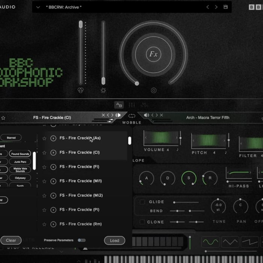Star FS - Fire Crackle (Pl)
This screenshot has height=263, width=263.
click(44, 210)
